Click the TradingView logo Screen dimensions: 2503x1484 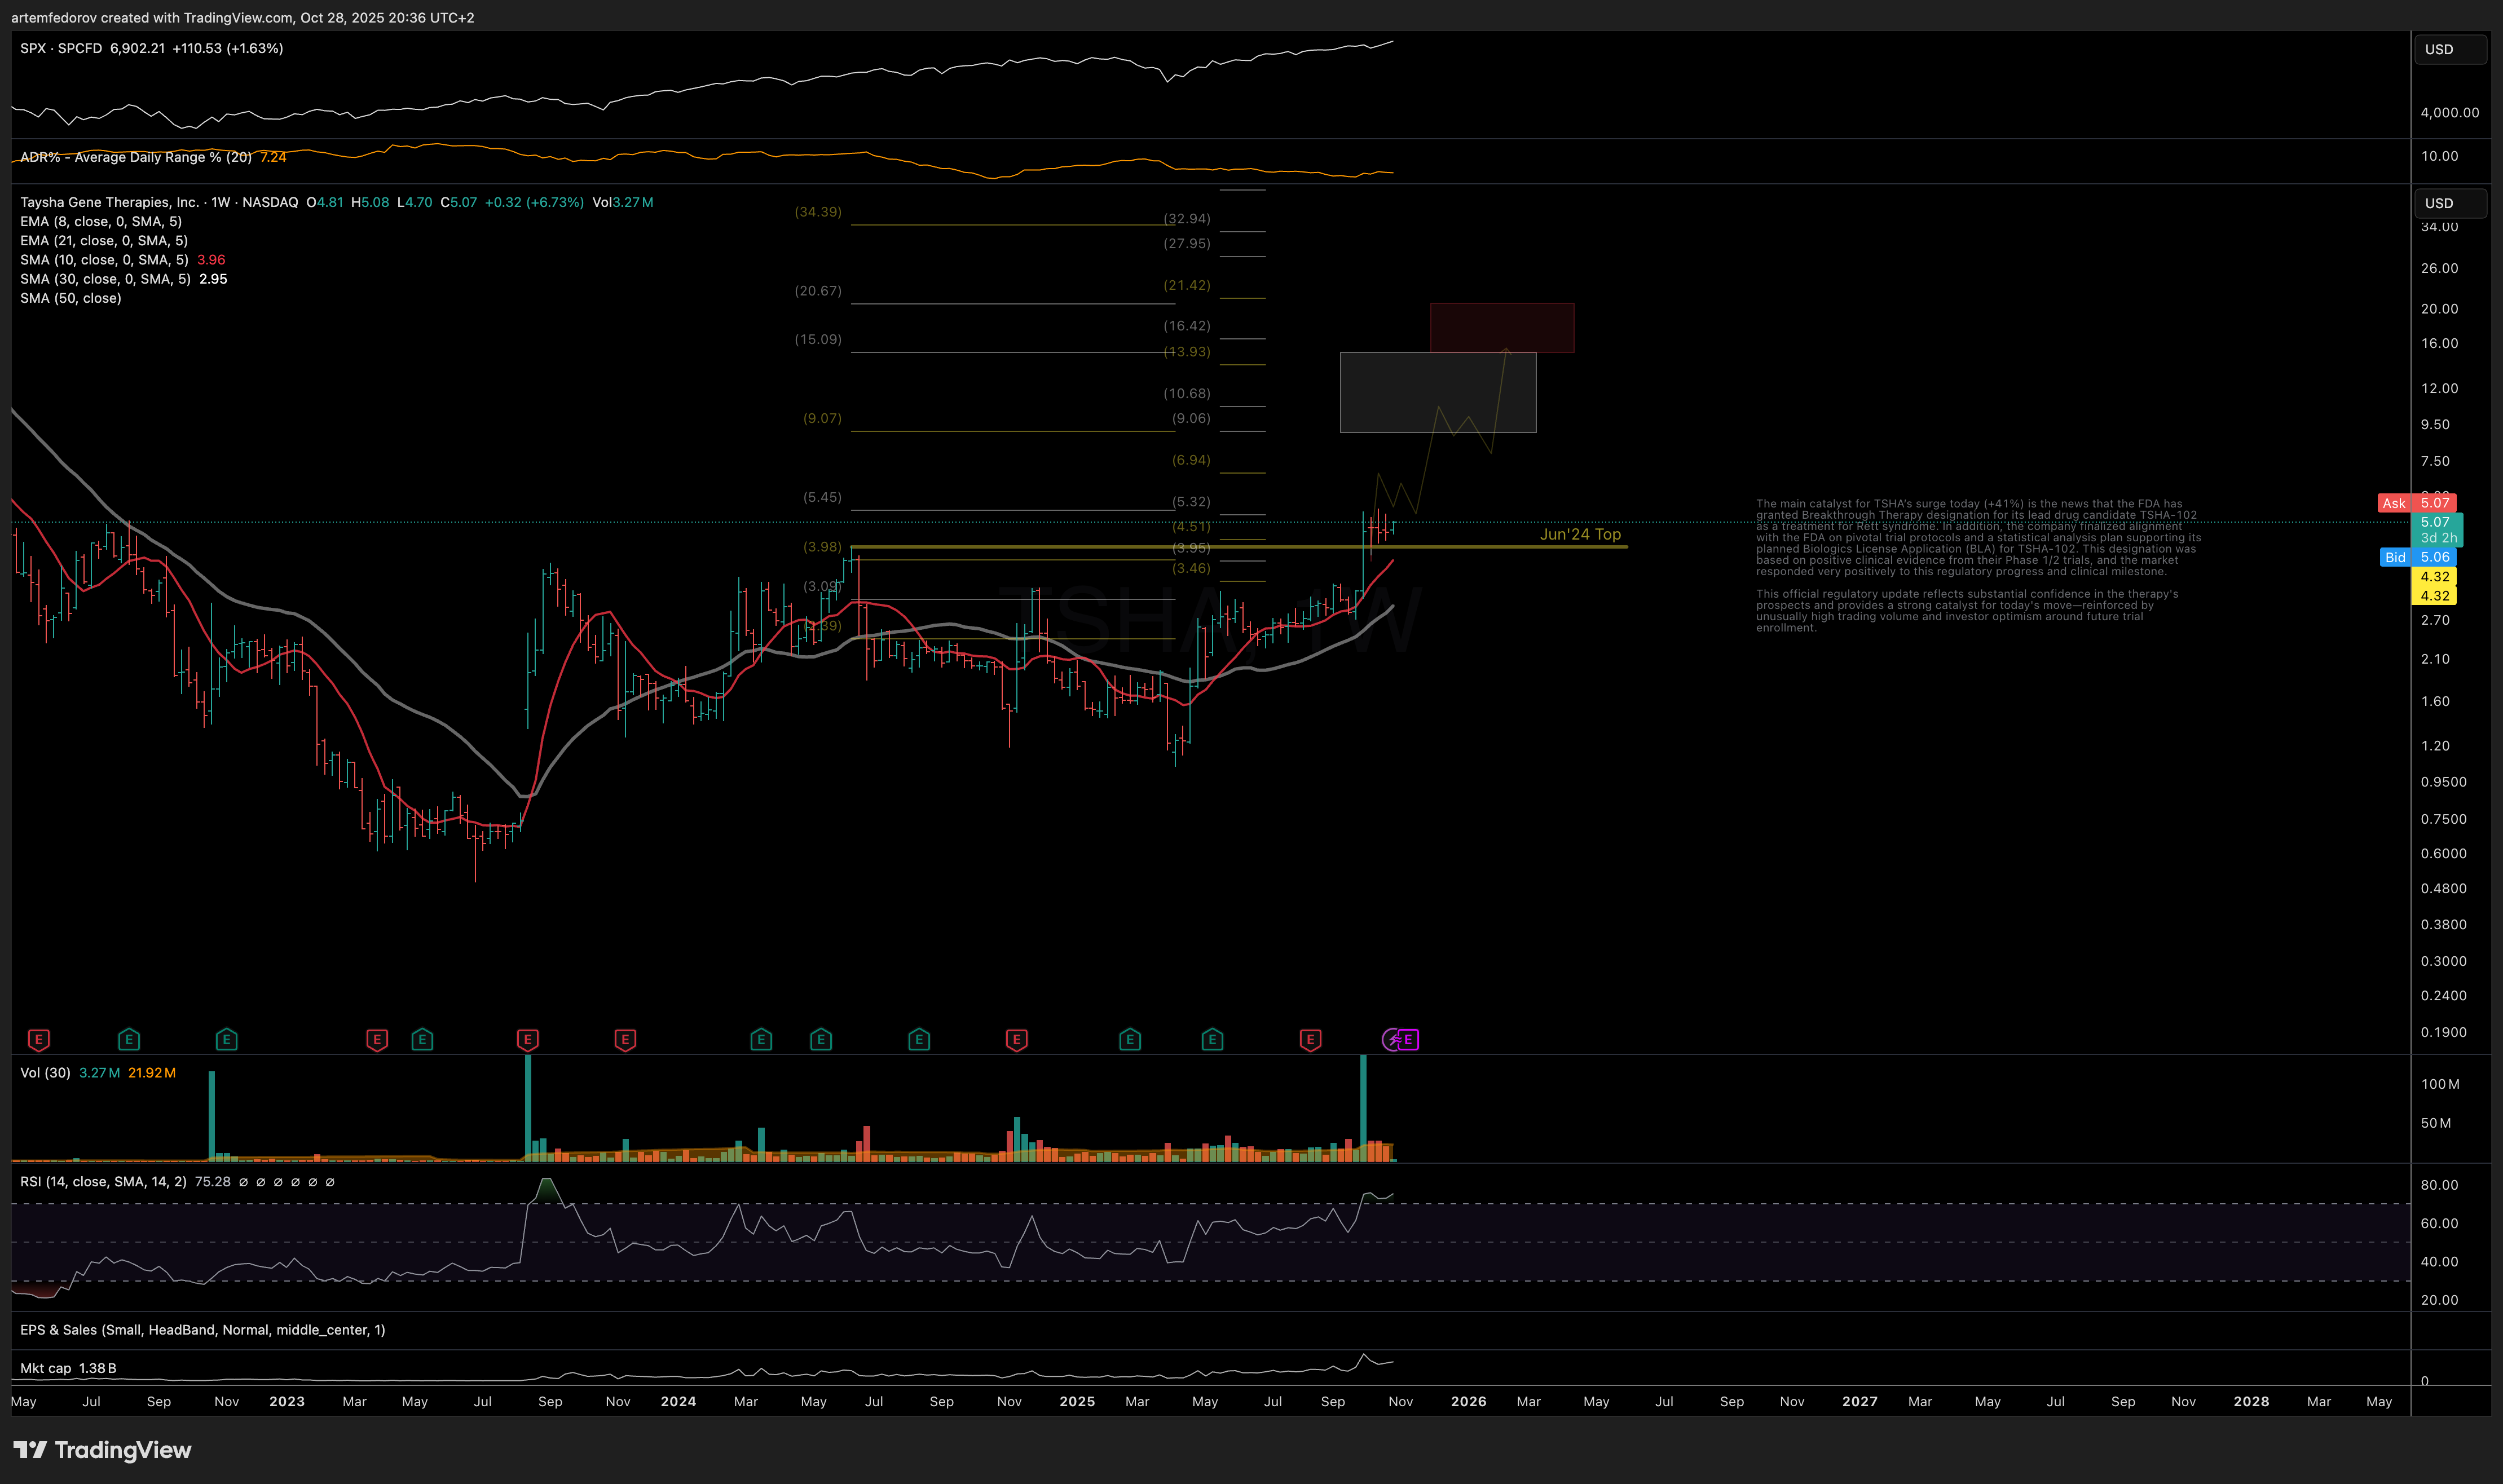tap(102, 1450)
